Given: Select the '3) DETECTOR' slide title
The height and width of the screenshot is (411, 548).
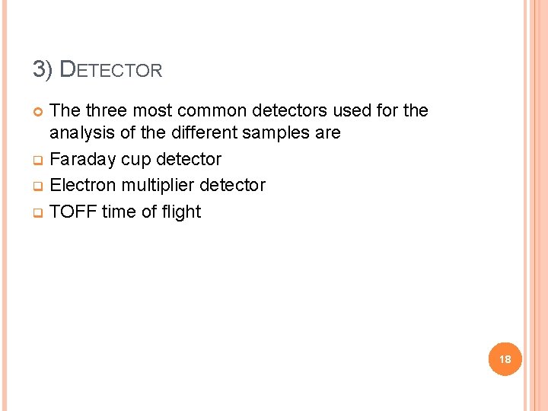Looking at the screenshot, I should pyautogui.click(x=97, y=70).
